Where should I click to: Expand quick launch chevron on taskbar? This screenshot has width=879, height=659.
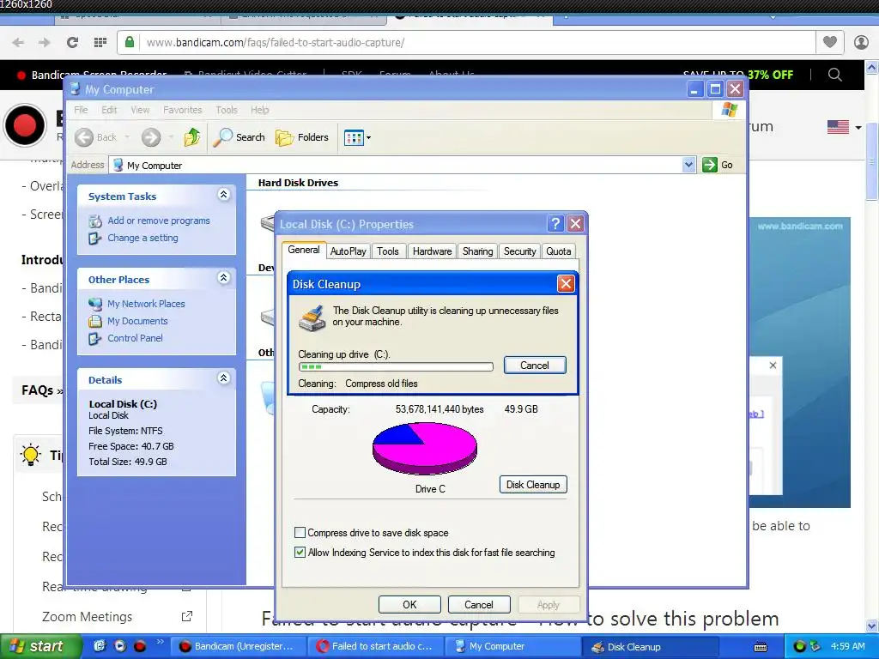point(160,642)
